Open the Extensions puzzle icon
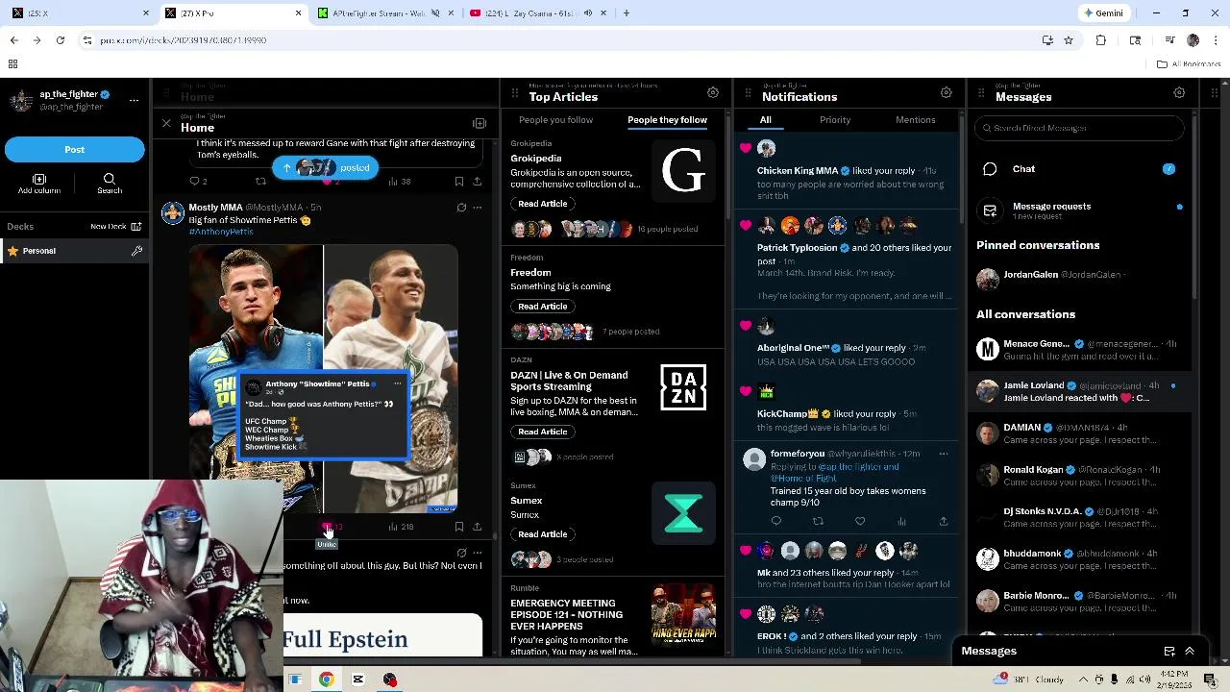The height and width of the screenshot is (692, 1230). coord(1101,40)
